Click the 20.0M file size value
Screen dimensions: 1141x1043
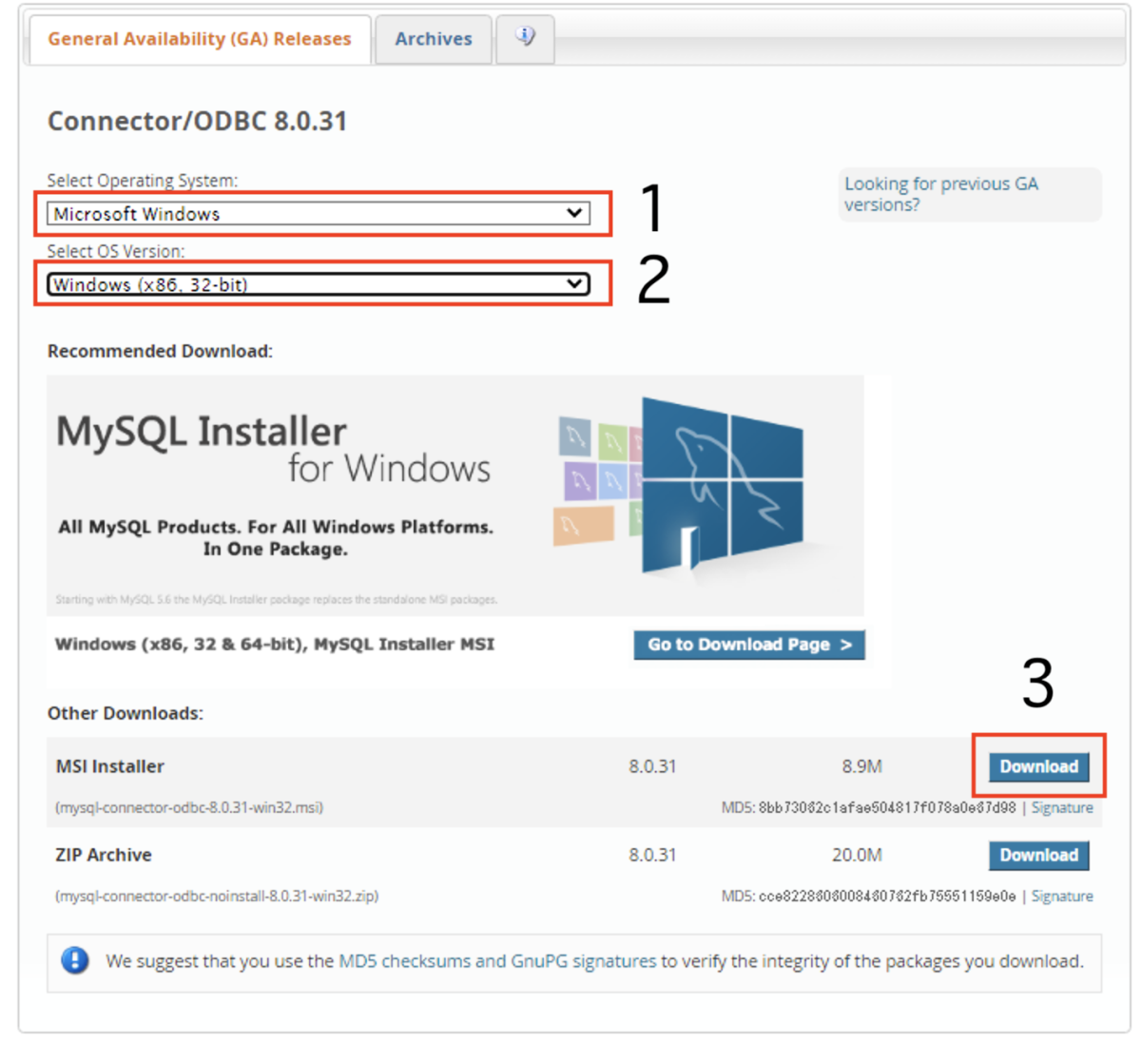click(857, 855)
